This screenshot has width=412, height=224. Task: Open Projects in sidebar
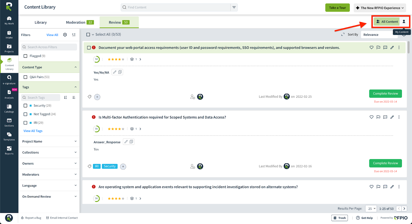tap(9, 48)
